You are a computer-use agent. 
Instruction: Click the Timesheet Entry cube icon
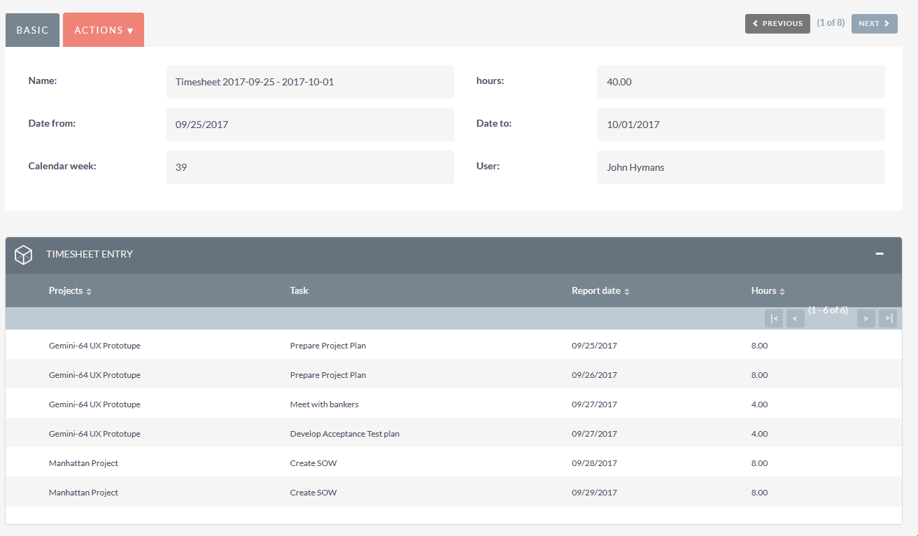(24, 255)
